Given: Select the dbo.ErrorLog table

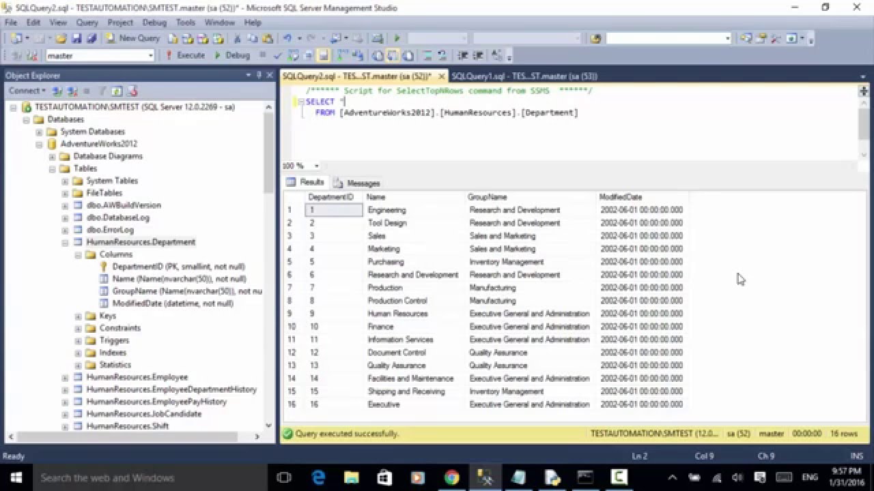Looking at the screenshot, I should pyautogui.click(x=110, y=230).
